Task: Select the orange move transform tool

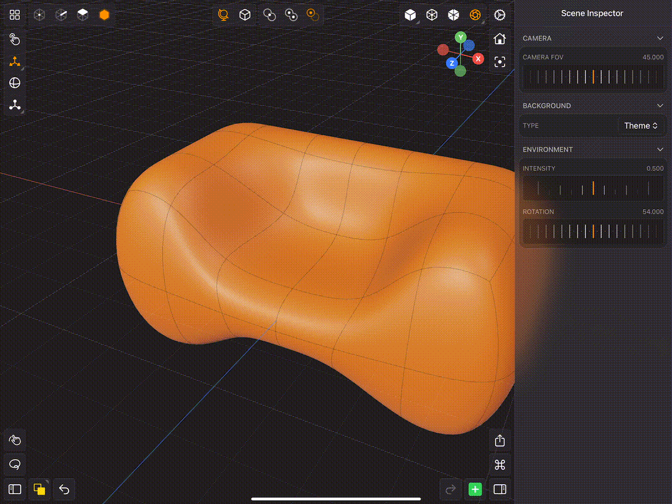Action: coord(14,62)
